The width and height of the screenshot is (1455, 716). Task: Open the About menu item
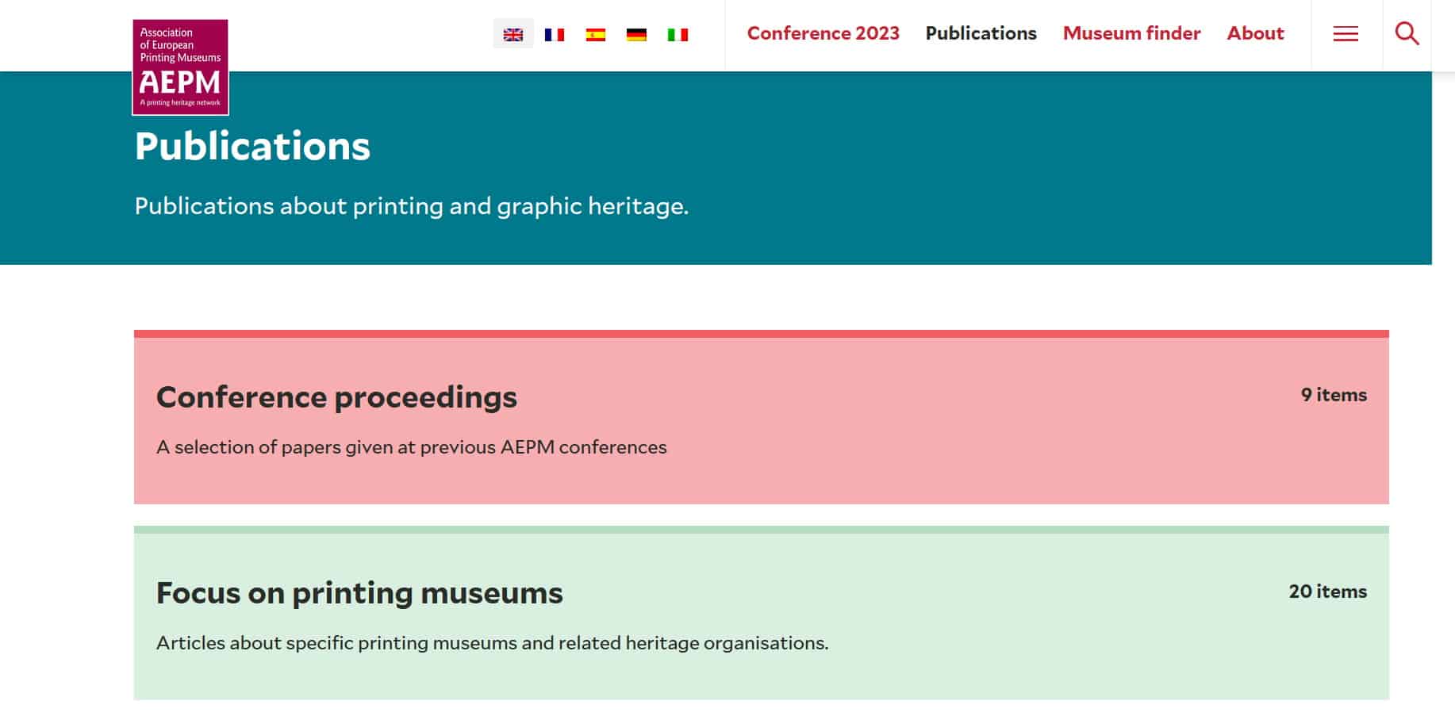click(1255, 33)
